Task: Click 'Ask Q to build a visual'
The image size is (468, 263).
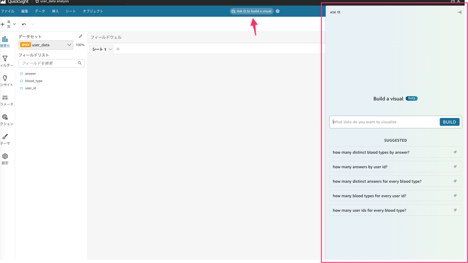Action: [x=252, y=11]
